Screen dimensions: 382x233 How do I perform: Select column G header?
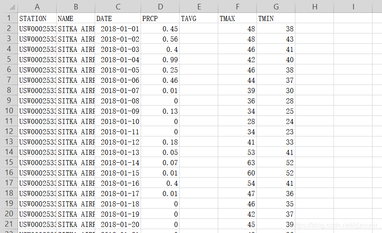[x=276, y=6]
